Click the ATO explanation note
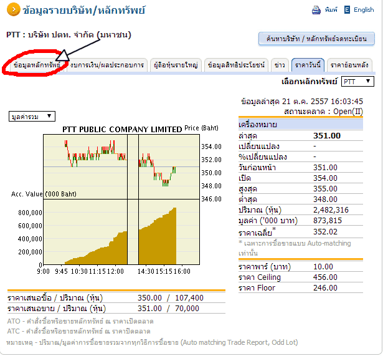Viewport: 383px width, 356px height. (80, 321)
